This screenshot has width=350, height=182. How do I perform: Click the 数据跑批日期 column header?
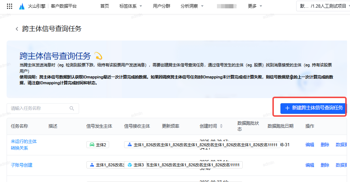[280, 126]
